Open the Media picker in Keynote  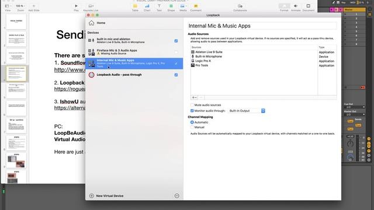pyautogui.click(x=183, y=8)
